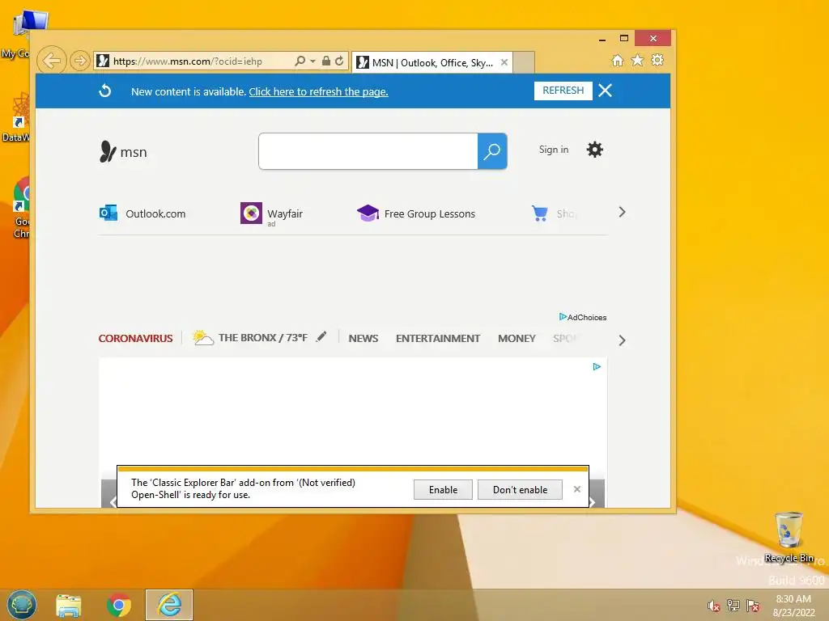Click the Don't enable button
829x621 pixels.
pos(521,489)
